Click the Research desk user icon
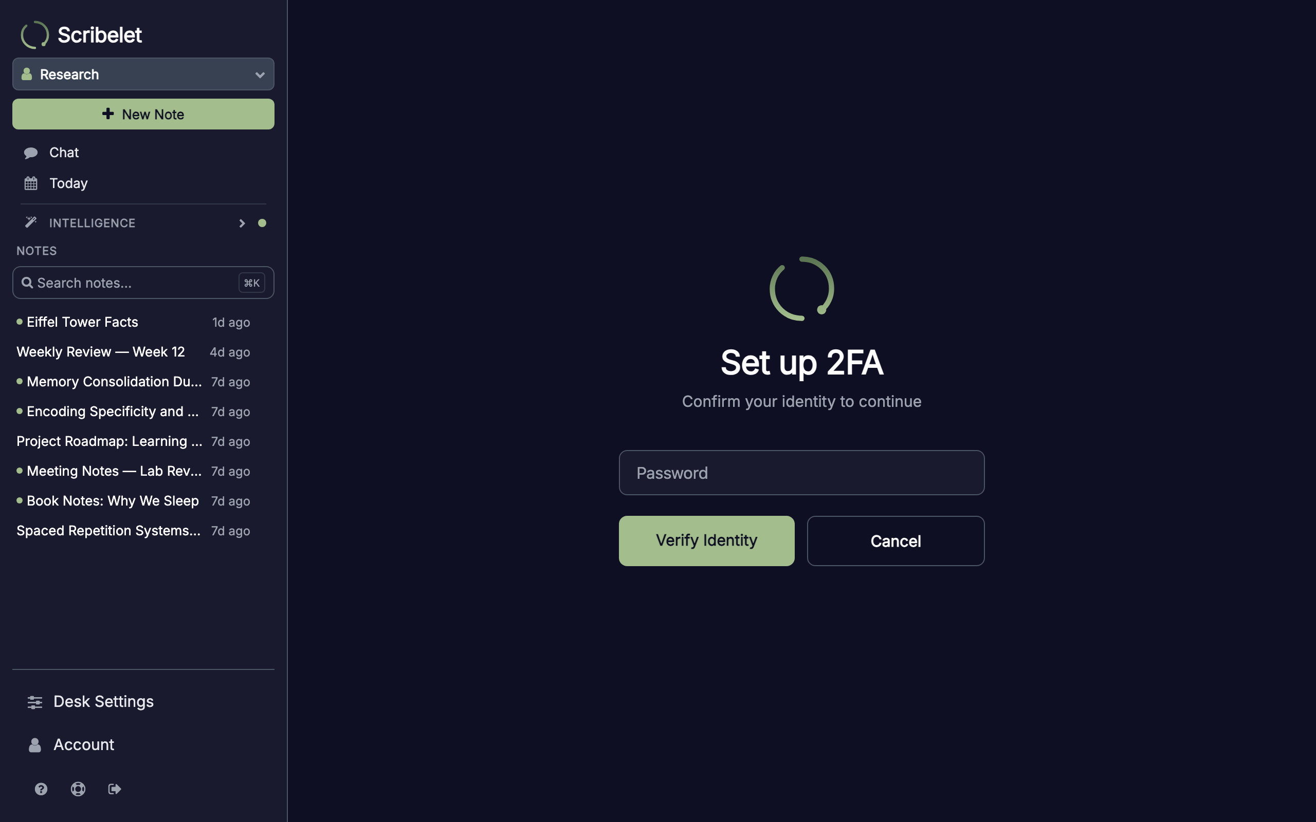Viewport: 1316px width, 822px height. coord(27,74)
